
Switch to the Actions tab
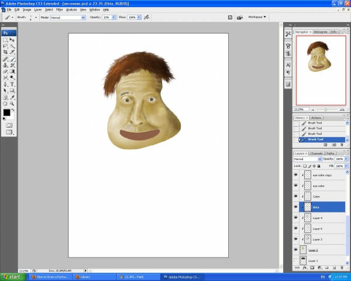(316, 118)
